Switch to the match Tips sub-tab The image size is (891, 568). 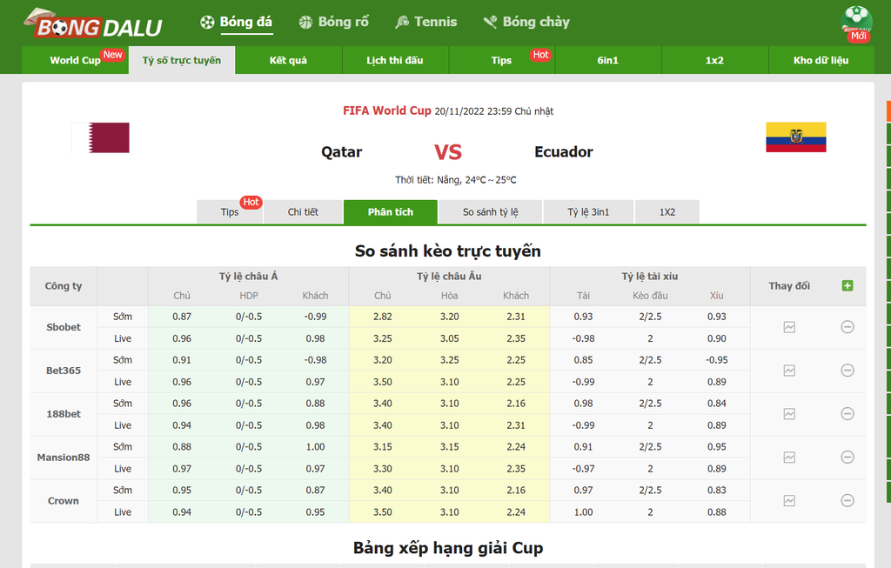(x=230, y=212)
